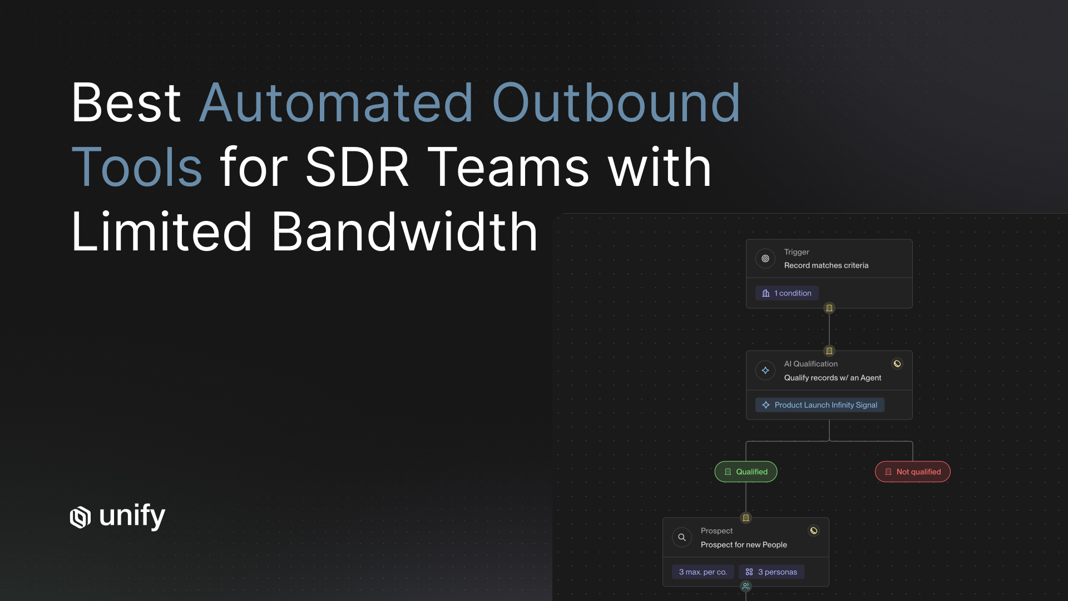
Task: Select the Not qualified branch pill
Action: 913,472
